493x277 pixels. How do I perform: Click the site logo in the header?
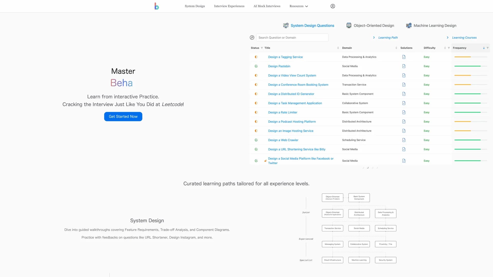(156, 6)
